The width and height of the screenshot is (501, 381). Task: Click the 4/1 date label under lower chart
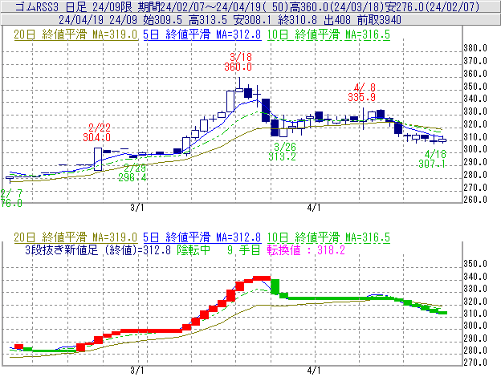pyautogui.click(x=314, y=371)
